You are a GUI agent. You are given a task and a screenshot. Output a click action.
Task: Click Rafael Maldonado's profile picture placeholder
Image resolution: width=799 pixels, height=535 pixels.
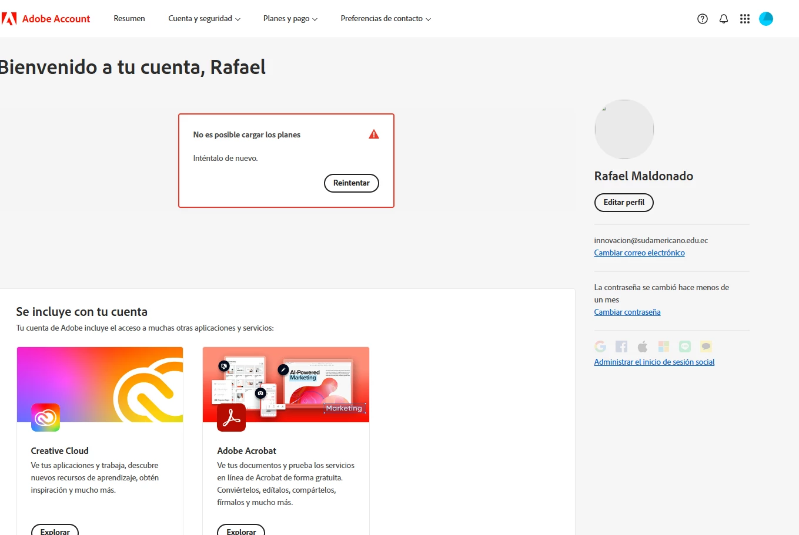pos(624,129)
